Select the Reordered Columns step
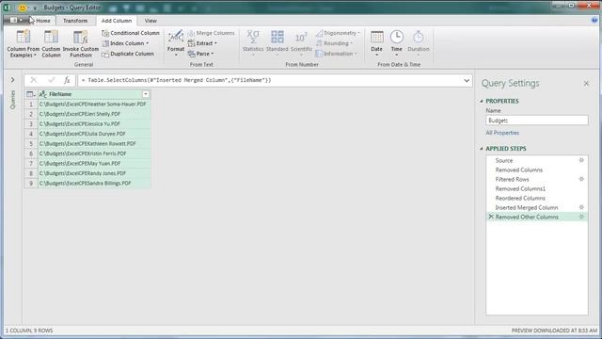This screenshot has width=602, height=339. [x=537, y=199]
